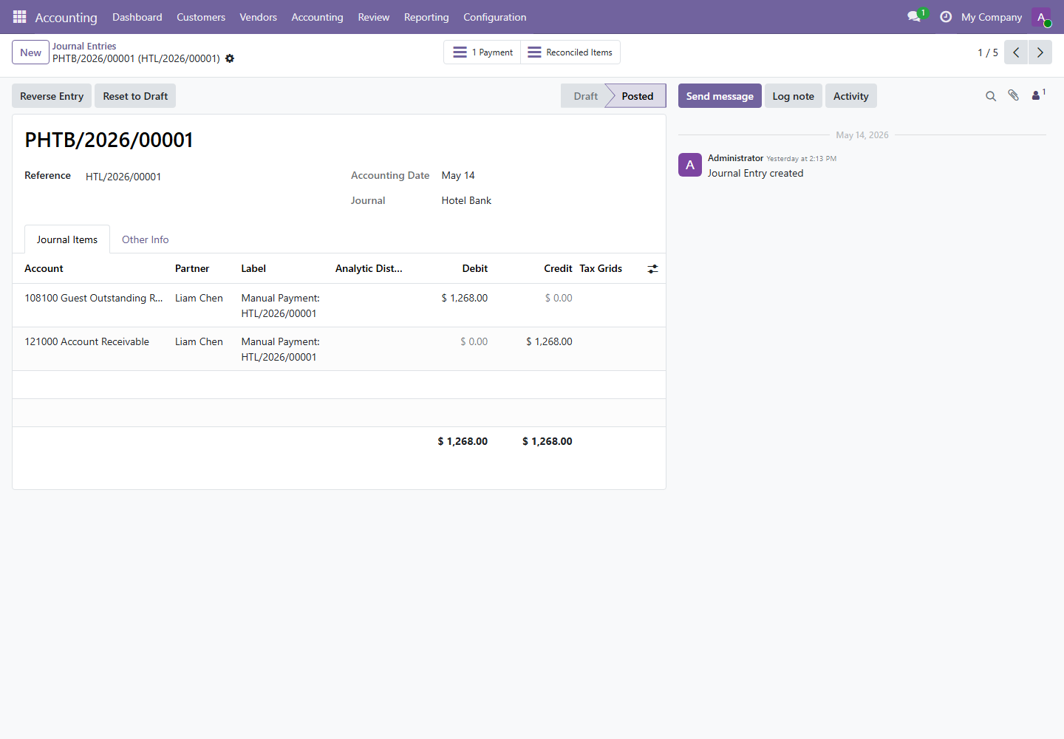Click $ 1,268.00 credit in 121000 row

[549, 341]
